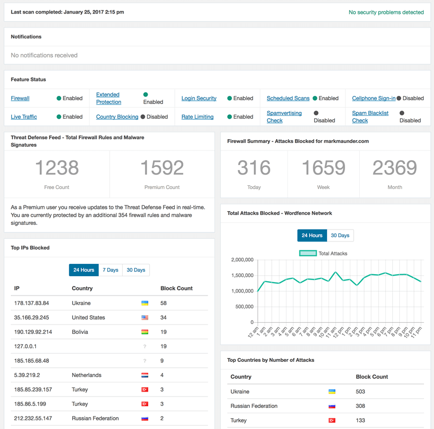Open Cellphone Sign-in settings

pyautogui.click(x=373, y=99)
